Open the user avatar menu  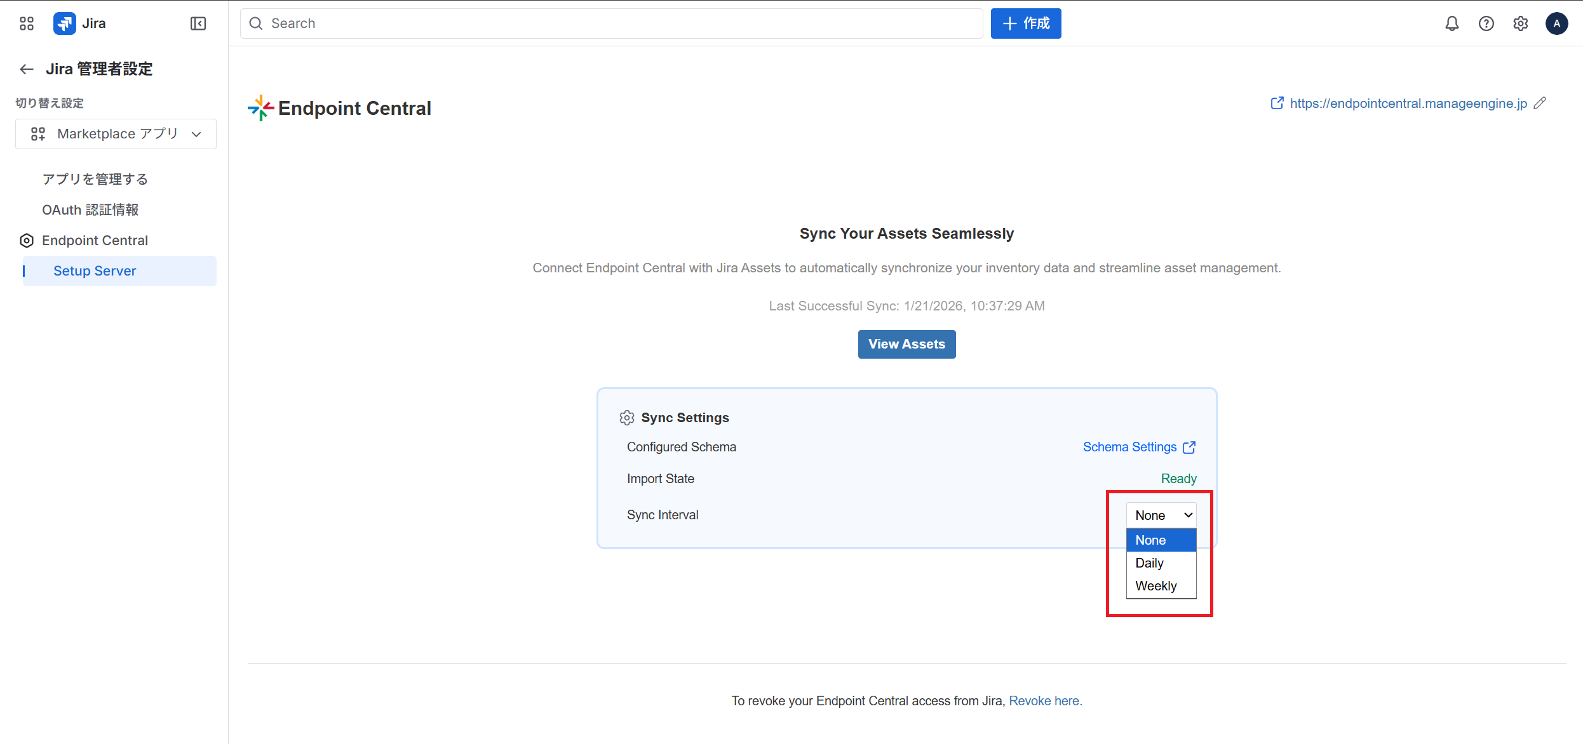1556,23
